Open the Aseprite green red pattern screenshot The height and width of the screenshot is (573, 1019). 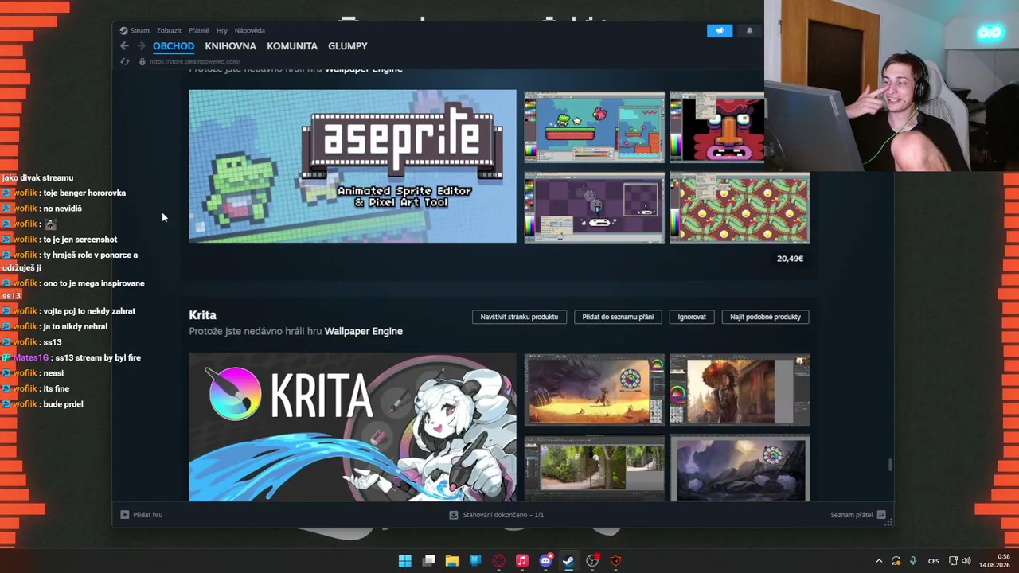pyautogui.click(x=740, y=208)
